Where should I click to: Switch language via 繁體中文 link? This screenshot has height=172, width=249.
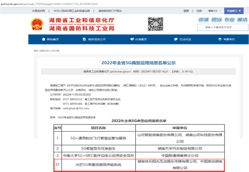point(213,11)
